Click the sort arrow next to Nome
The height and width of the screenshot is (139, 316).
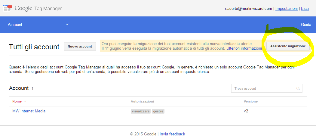pos(25,101)
